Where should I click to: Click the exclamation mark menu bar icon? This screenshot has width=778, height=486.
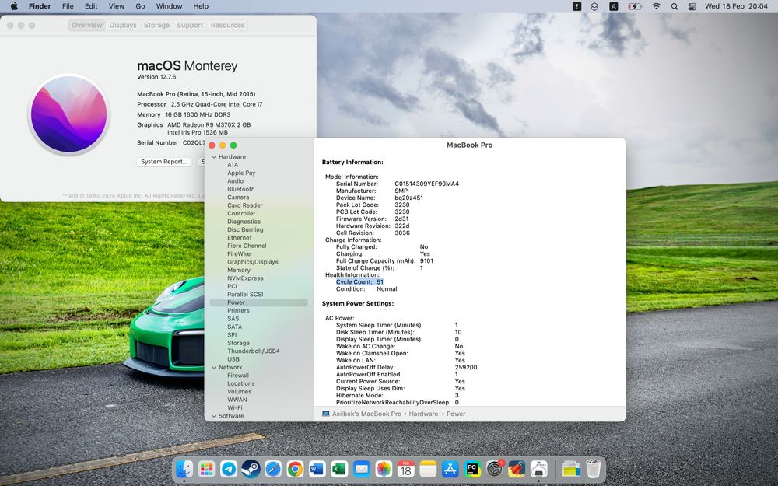coord(576,6)
